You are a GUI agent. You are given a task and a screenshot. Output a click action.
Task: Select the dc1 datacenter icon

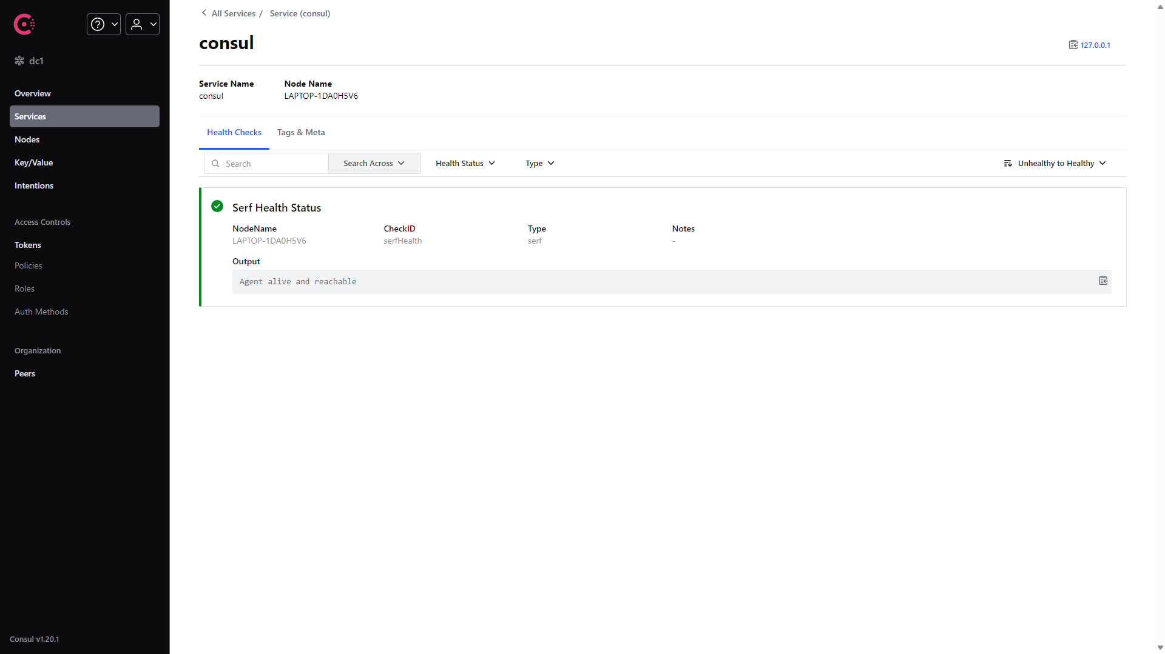pyautogui.click(x=19, y=61)
